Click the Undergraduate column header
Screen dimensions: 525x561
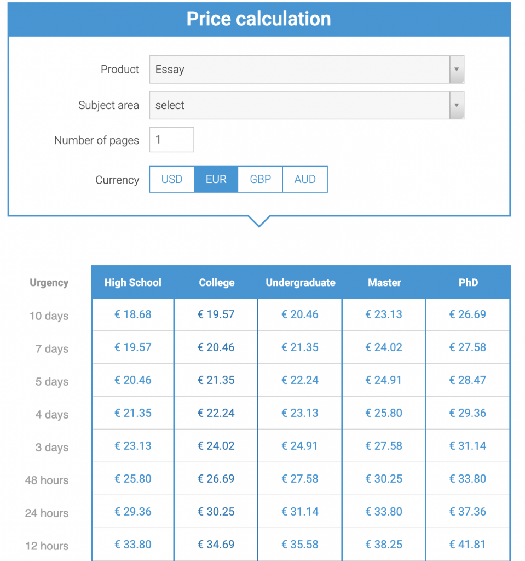[300, 283]
